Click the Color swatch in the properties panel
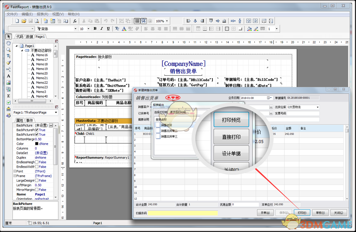The height and width of the screenshot is (232, 356). tap(37, 143)
